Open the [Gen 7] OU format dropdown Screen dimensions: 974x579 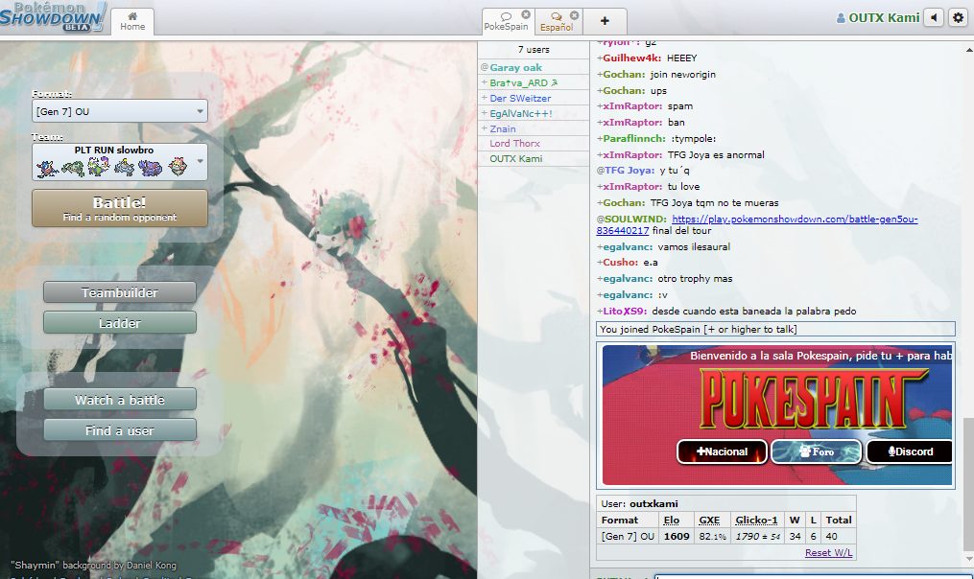[x=120, y=111]
